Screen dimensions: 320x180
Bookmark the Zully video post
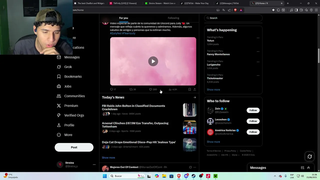coord(189,89)
